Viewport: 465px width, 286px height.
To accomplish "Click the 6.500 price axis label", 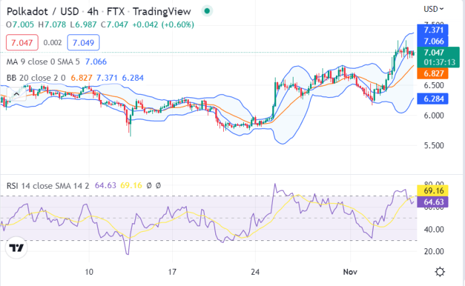I will (x=434, y=85).
